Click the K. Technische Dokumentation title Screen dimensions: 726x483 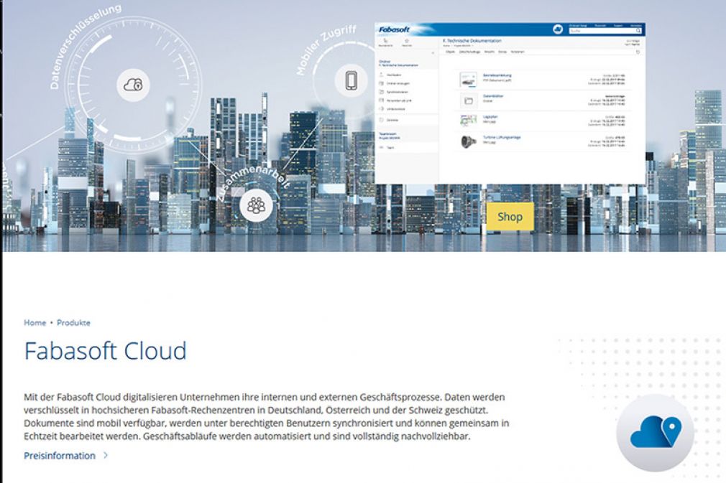[472, 41]
